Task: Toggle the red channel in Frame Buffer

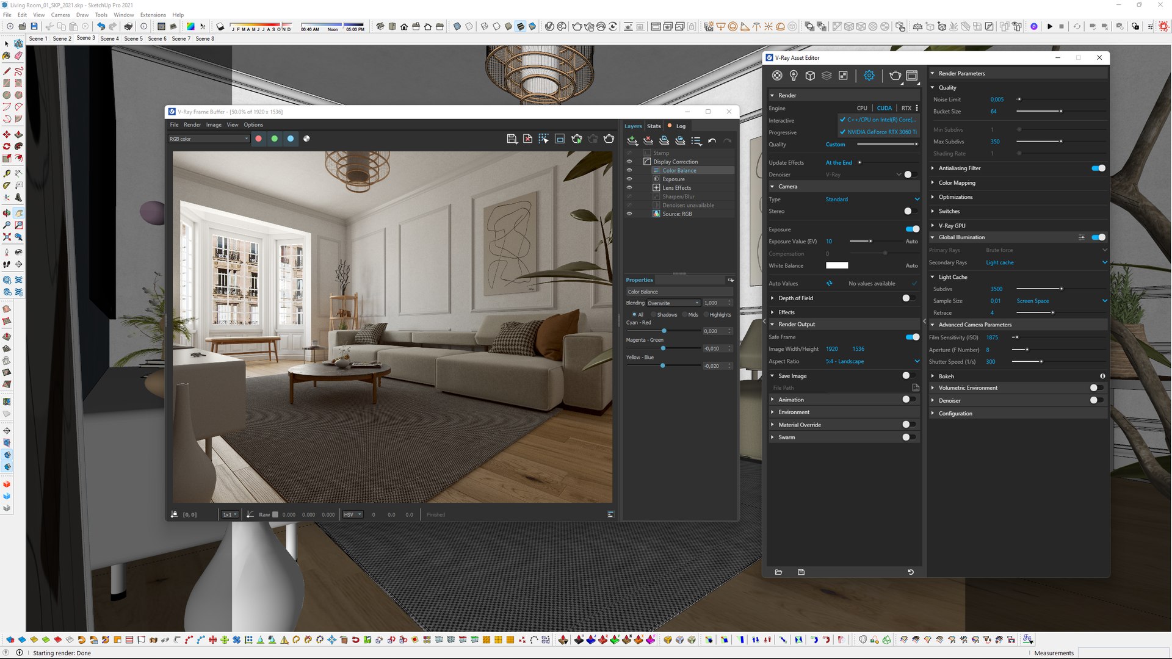Action: (259, 139)
